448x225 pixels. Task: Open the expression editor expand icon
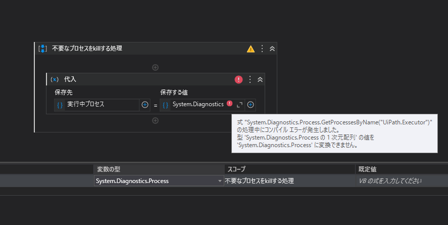point(239,105)
